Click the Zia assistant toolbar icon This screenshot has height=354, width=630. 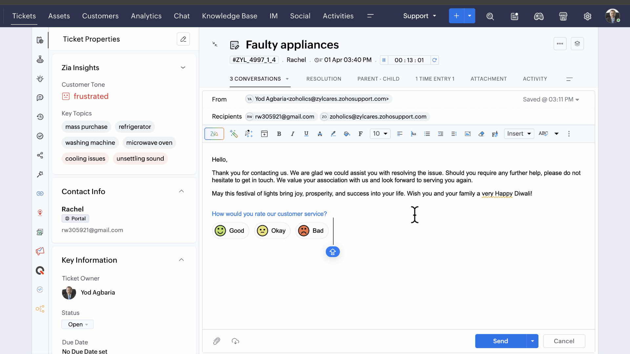point(214,134)
